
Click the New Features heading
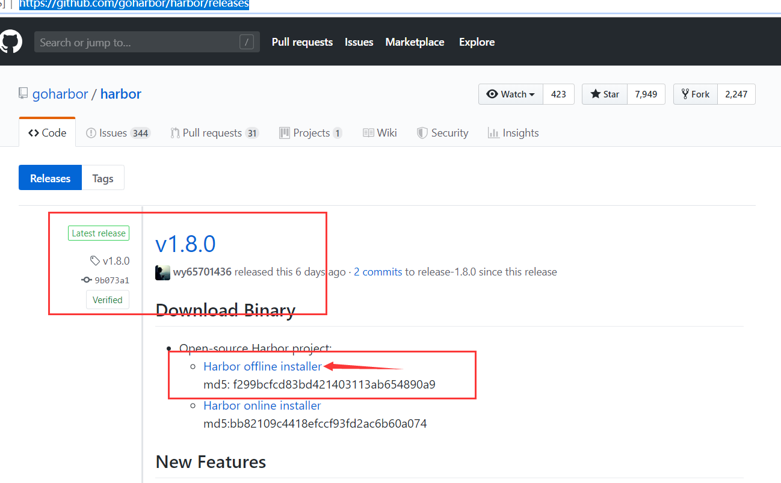pyautogui.click(x=211, y=462)
